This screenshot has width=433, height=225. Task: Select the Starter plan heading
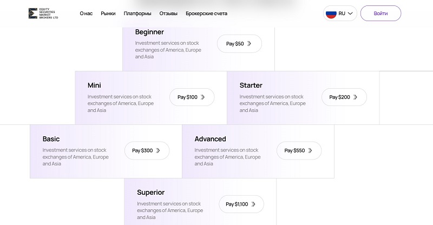251,85
